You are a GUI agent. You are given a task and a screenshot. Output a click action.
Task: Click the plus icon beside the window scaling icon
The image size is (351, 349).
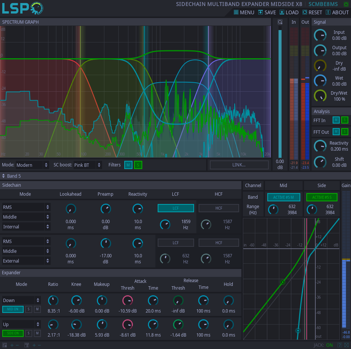[x=12, y=345]
